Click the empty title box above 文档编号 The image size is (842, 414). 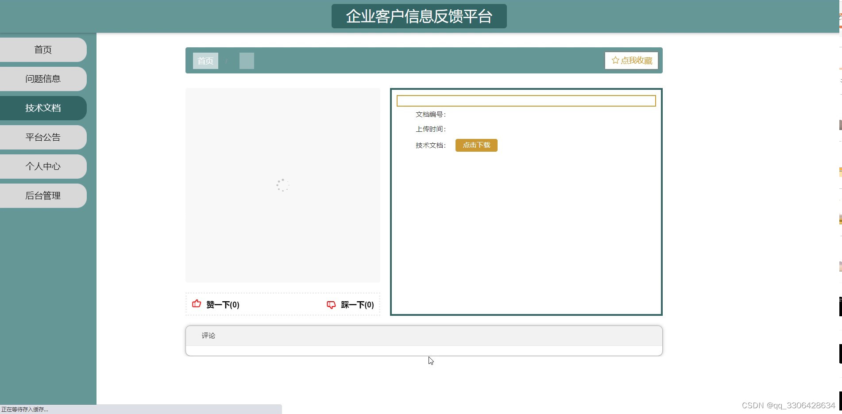(526, 101)
